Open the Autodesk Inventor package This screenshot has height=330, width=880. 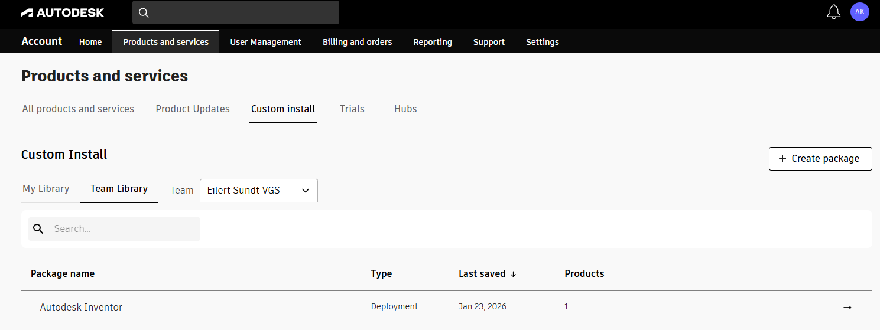[x=81, y=308]
